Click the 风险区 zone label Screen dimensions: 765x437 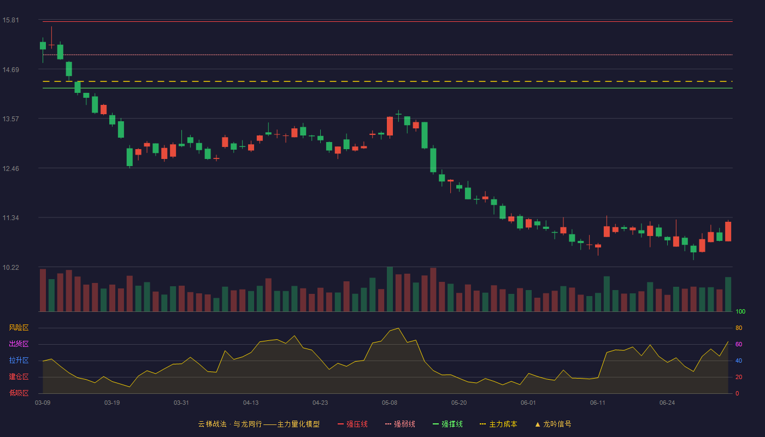(x=19, y=328)
